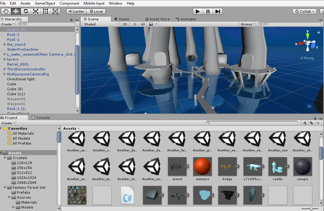Open the GameObject menu
This screenshot has width=324, height=211.
click(45, 3)
